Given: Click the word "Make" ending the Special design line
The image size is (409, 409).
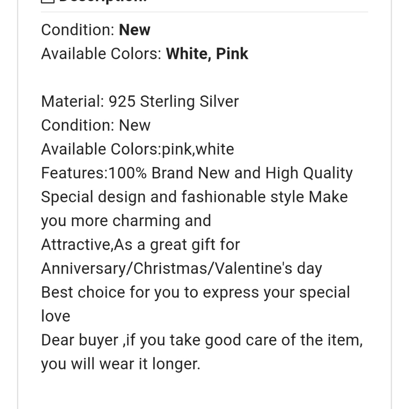Looking at the screenshot, I should point(328,197).
